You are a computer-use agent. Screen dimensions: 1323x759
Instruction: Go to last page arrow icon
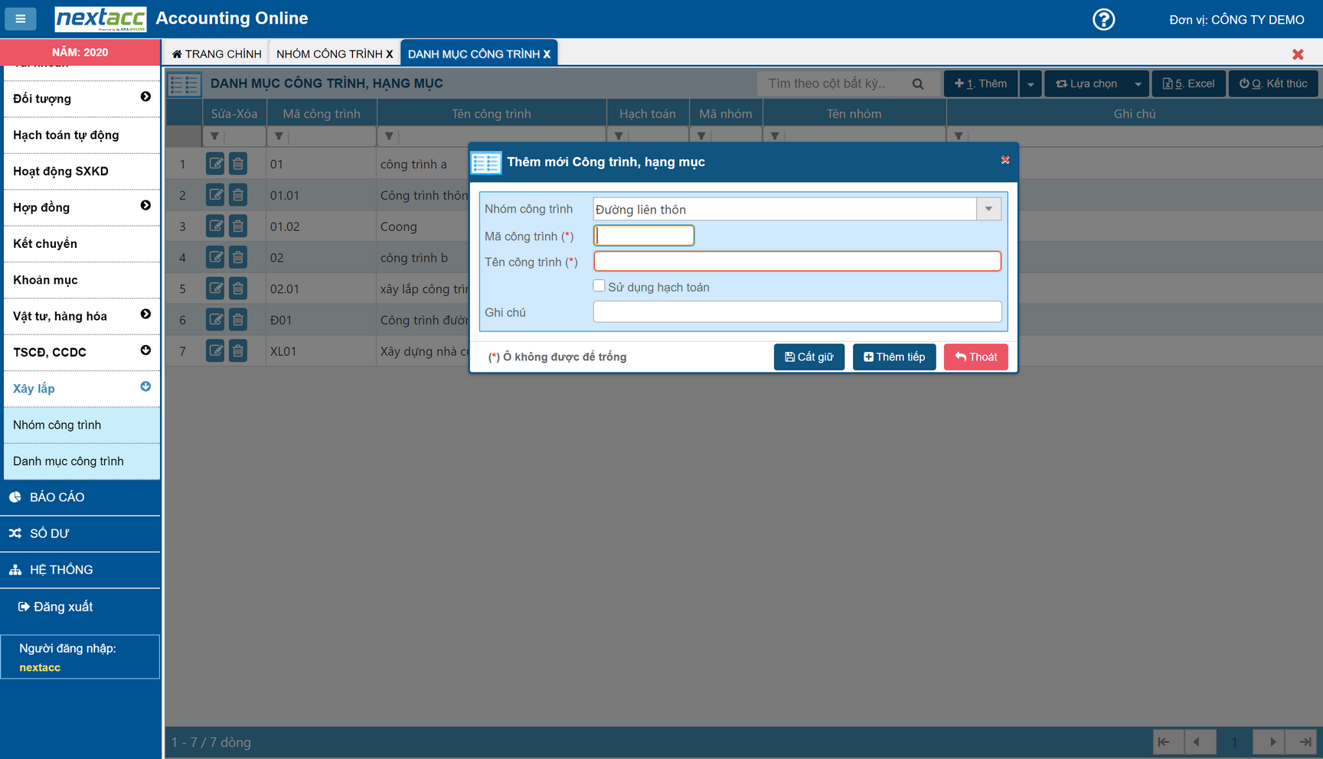tap(1305, 741)
